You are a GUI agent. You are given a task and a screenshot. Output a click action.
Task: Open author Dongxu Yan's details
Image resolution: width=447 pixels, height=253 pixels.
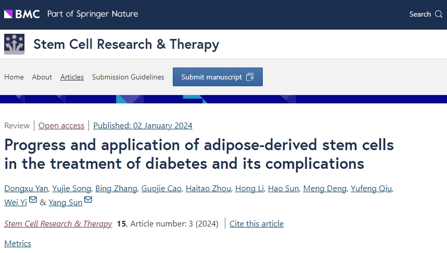pyautogui.click(x=25, y=188)
